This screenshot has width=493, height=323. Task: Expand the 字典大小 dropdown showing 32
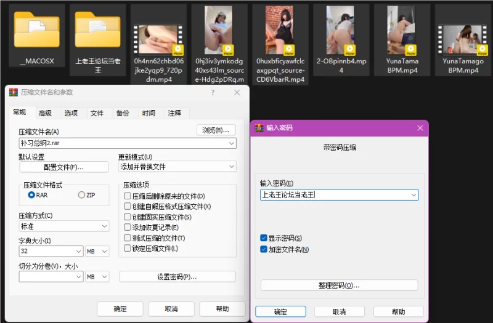click(78, 251)
